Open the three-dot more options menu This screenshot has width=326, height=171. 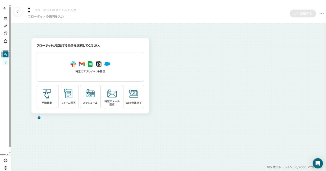pos(322,14)
